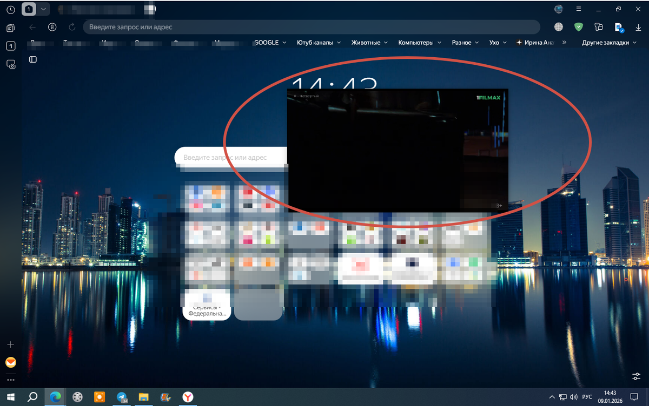Expand the Ухо bookmarks folder
The width and height of the screenshot is (649, 406).
coord(498,42)
